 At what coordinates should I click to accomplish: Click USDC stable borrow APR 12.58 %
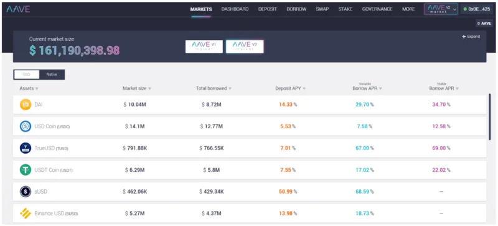(x=441, y=126)
